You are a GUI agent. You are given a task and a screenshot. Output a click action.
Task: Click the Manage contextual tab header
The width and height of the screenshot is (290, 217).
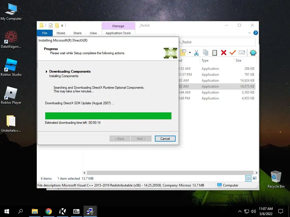[x=118, y=26]
